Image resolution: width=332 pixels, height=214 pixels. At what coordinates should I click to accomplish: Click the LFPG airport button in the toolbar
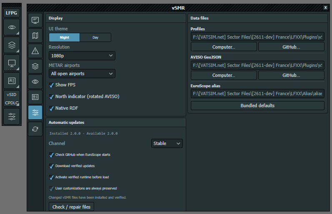point(12,13)
